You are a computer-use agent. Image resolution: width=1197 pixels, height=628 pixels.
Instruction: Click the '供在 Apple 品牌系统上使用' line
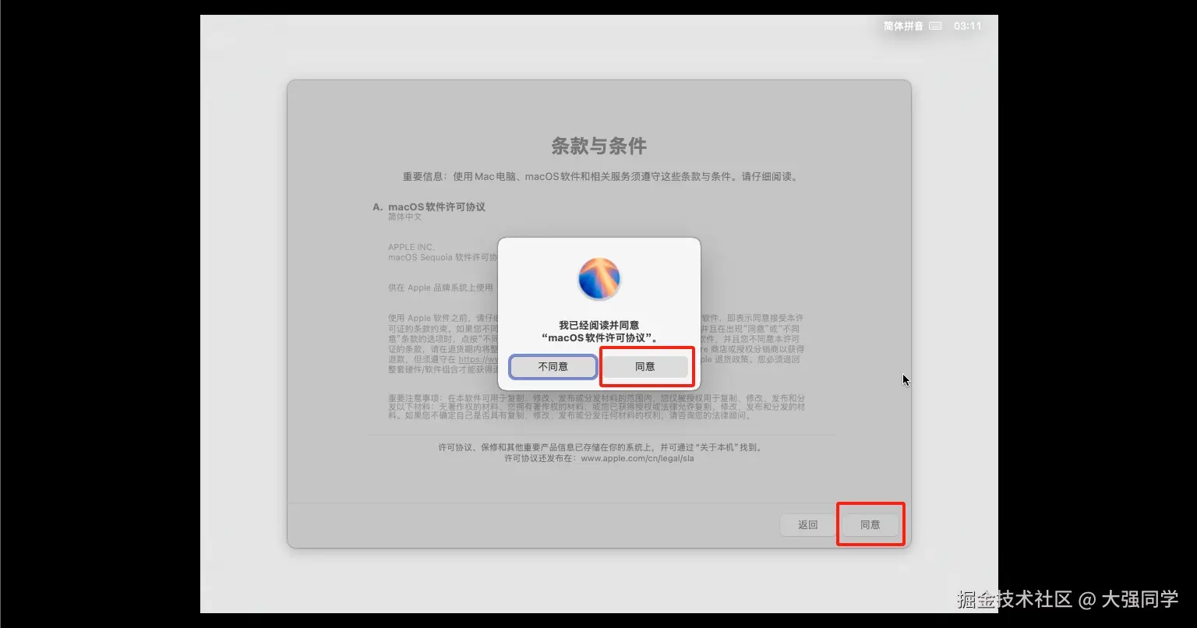tap(440, 288)
